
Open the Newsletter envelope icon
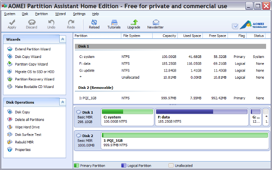[156, 22]
